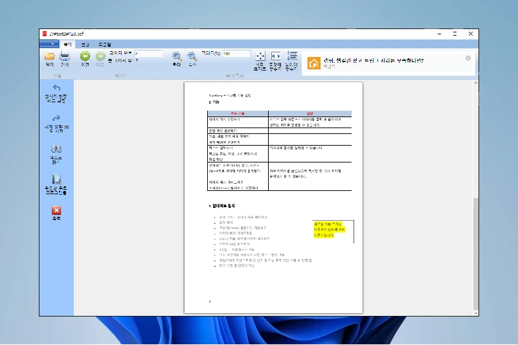The width and height of the screenshot is (518, 345).
Task: Switch to the third ribbon tab (Help)
Action: point(105,44)
